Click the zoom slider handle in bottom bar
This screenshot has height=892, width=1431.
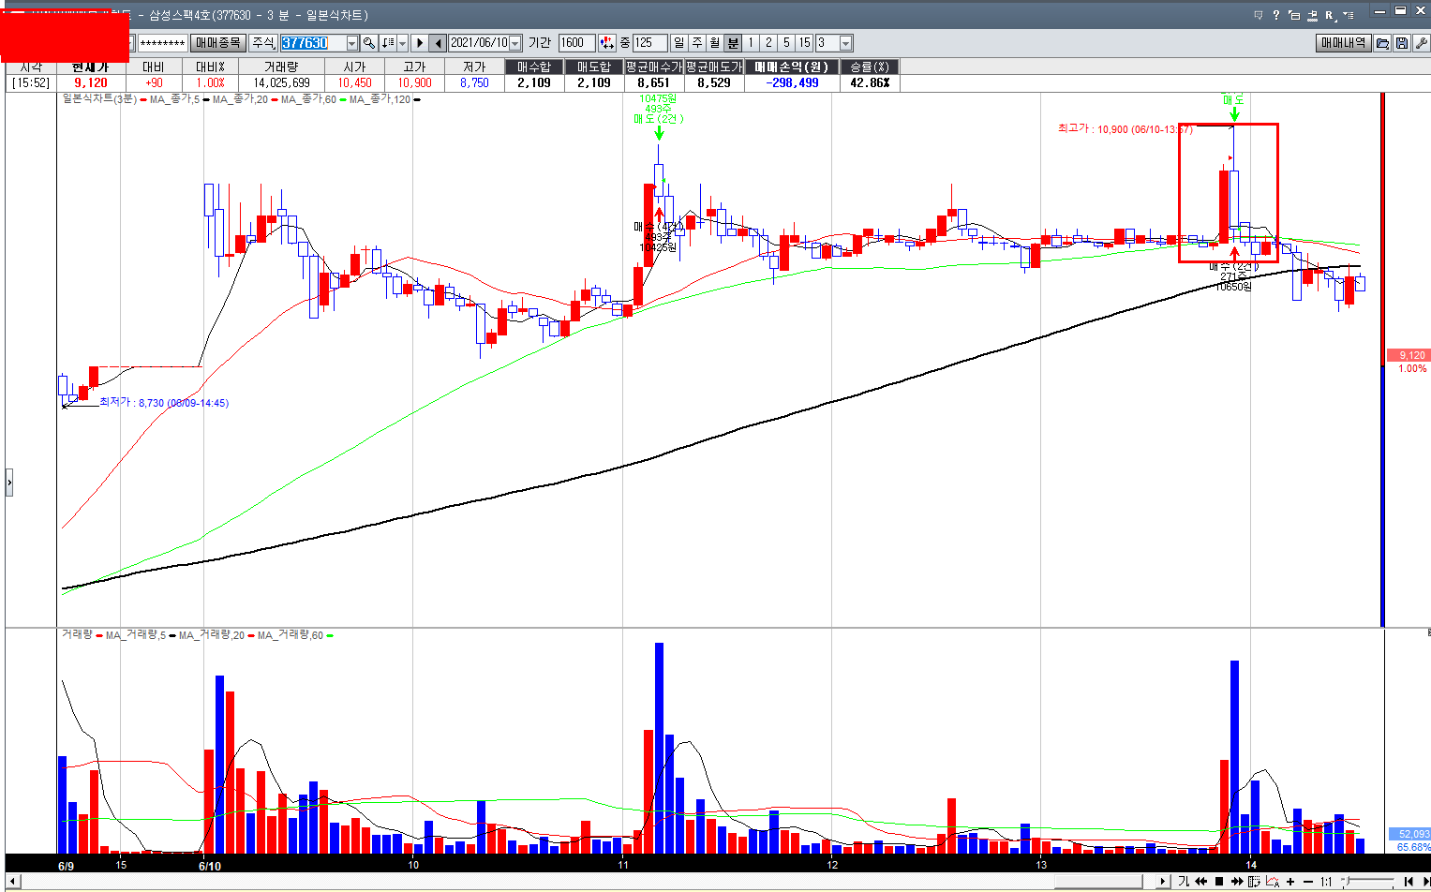point(1349,881)
